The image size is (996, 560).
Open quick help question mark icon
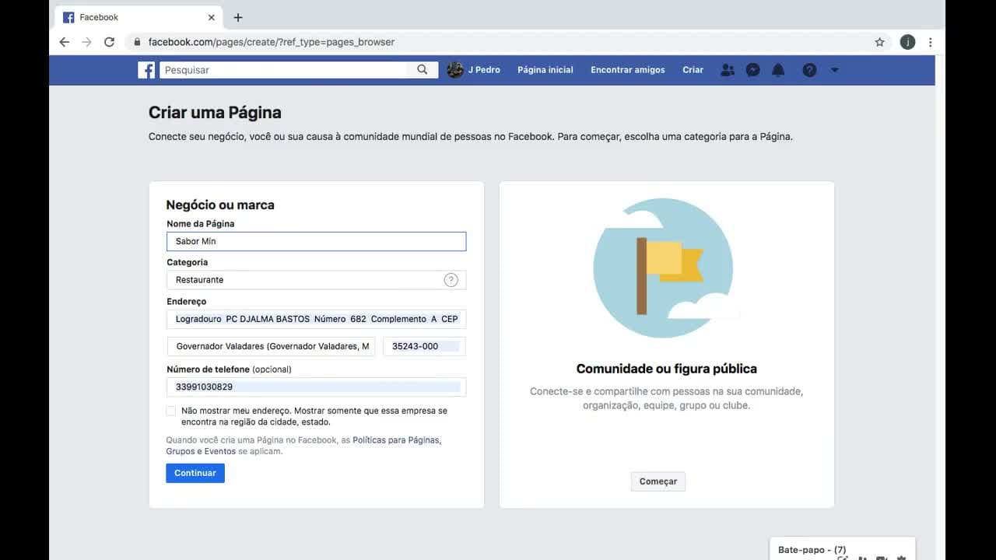809,70
